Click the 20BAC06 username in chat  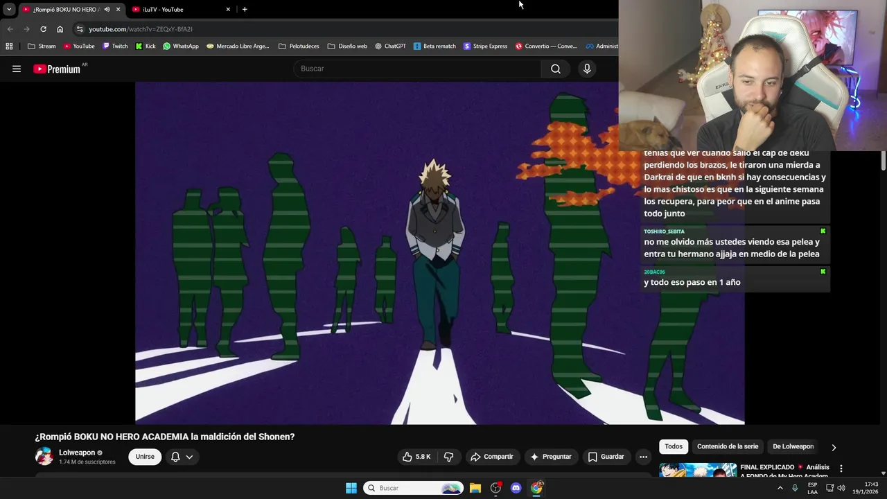(x=654, y=272)
